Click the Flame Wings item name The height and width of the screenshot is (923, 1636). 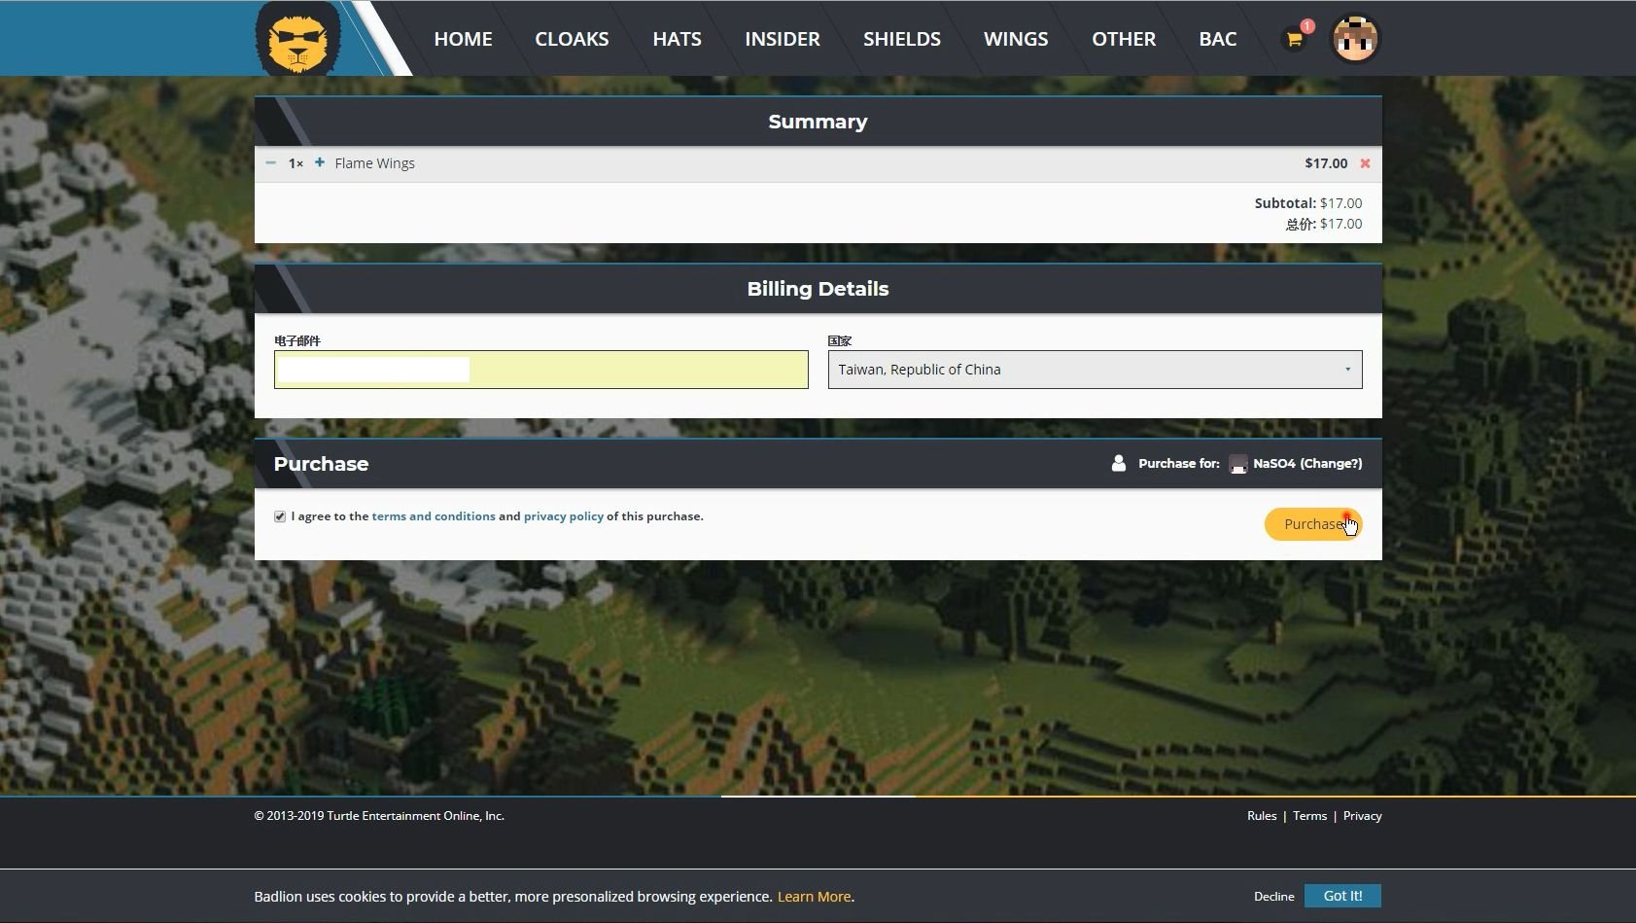pos(374,163)
